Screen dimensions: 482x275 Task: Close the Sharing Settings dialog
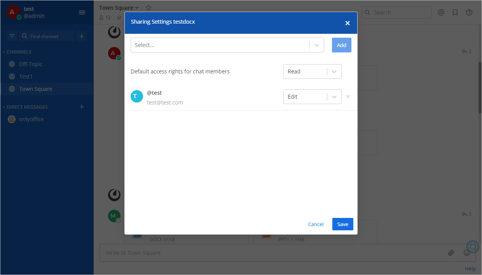[348, 23]
